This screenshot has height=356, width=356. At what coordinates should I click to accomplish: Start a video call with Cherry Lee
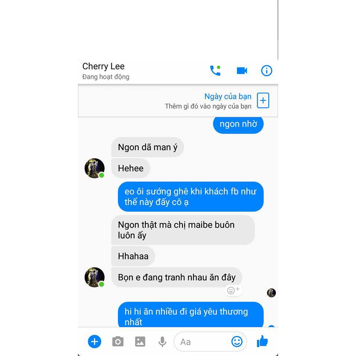click(242, 70)
